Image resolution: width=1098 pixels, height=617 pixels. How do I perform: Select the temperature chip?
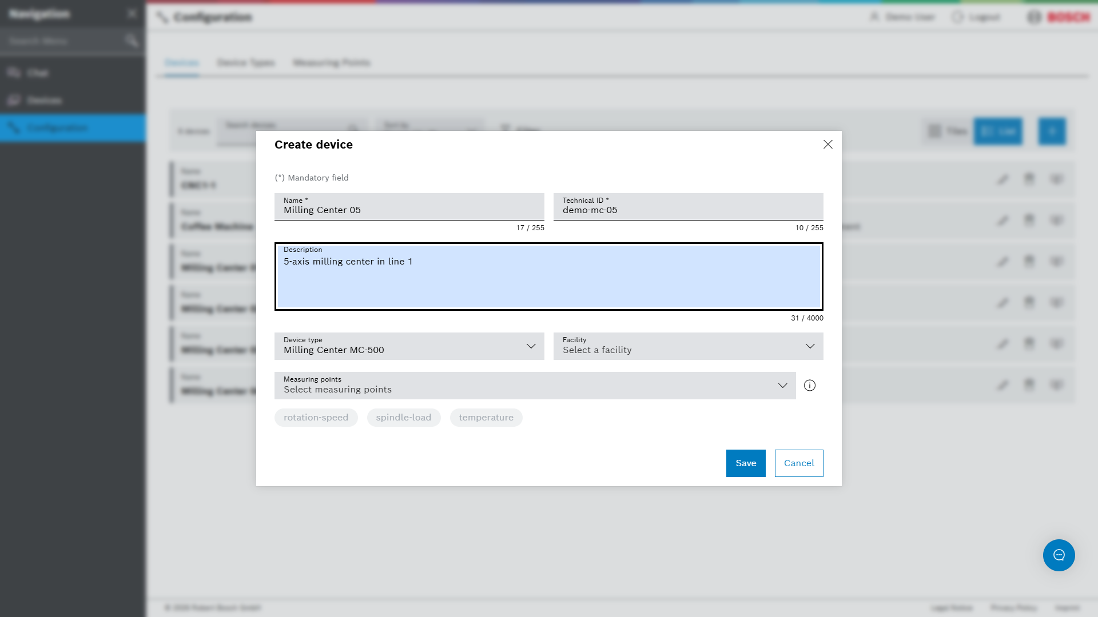tap(486, 418)
